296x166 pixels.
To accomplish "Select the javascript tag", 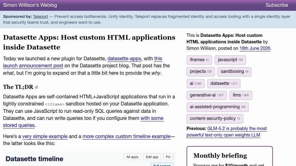I will 230,60.
